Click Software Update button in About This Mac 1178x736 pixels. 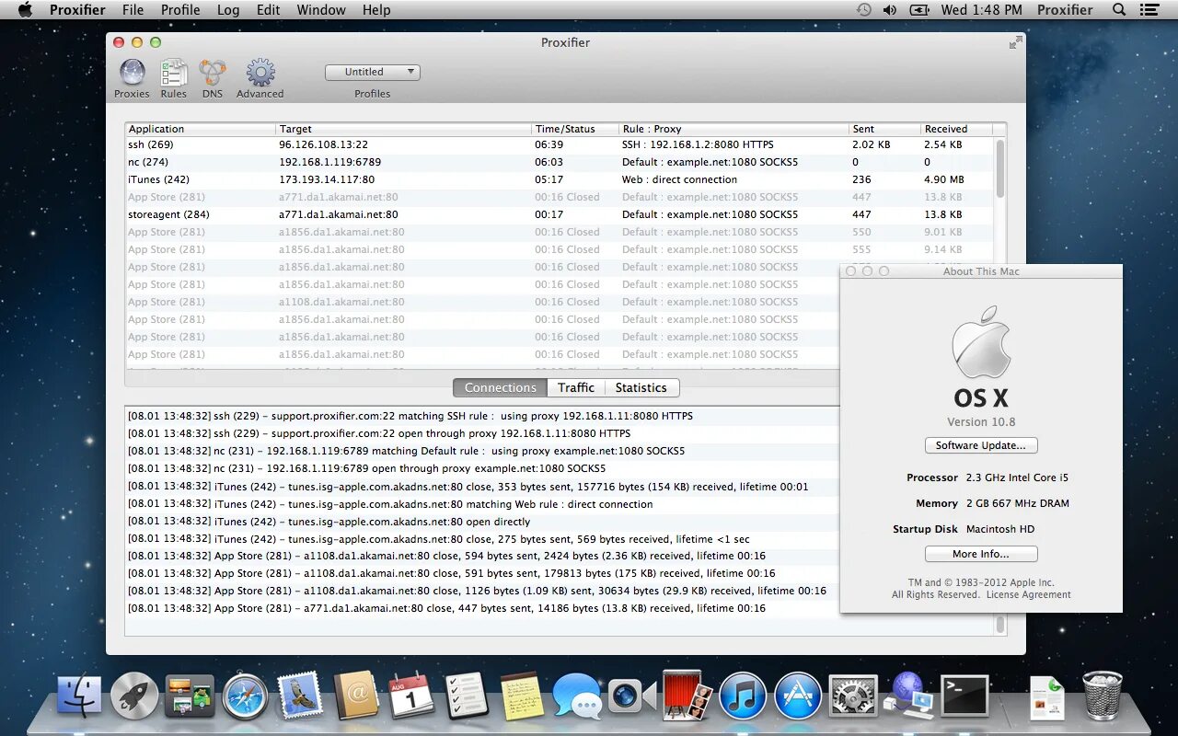[x=981, y=445]
